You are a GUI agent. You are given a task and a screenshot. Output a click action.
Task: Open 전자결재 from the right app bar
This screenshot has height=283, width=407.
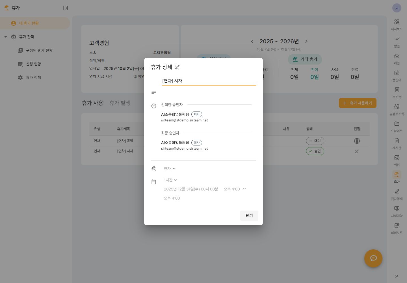click(397, 194)
